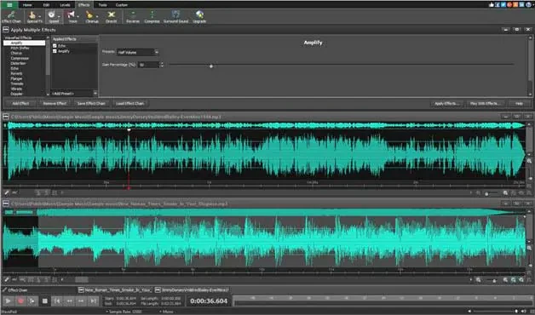The image size is (535, 315).
Task: Click the Load Effect Chain button
Action: 130,103
